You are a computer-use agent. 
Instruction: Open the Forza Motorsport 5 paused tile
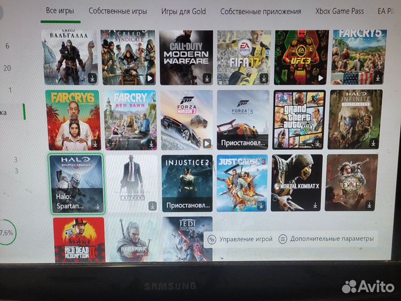243,120
